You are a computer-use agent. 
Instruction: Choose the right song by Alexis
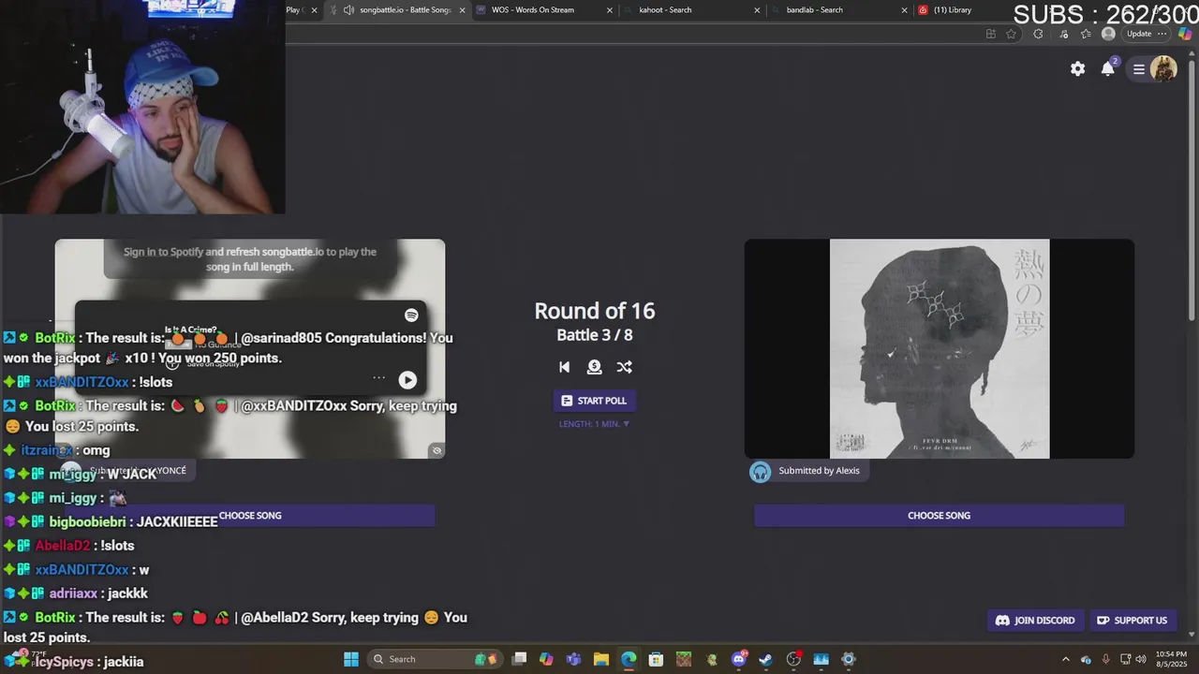939,516
